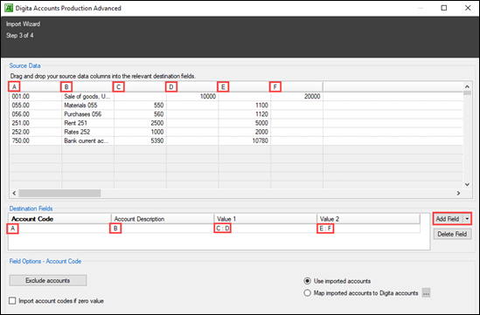The image size is (480, 315).
Task: Select source column header A
Action: pyautogui.click(x=36, y=87)
